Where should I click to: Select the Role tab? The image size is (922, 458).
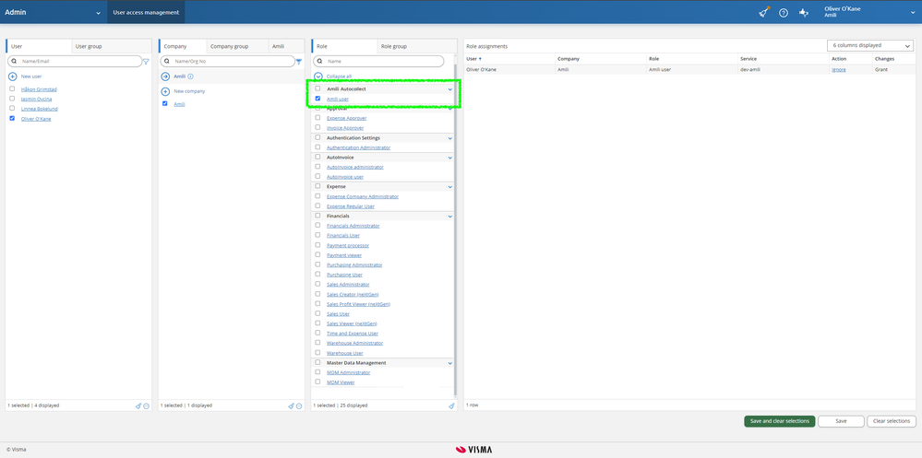(344, 46)
